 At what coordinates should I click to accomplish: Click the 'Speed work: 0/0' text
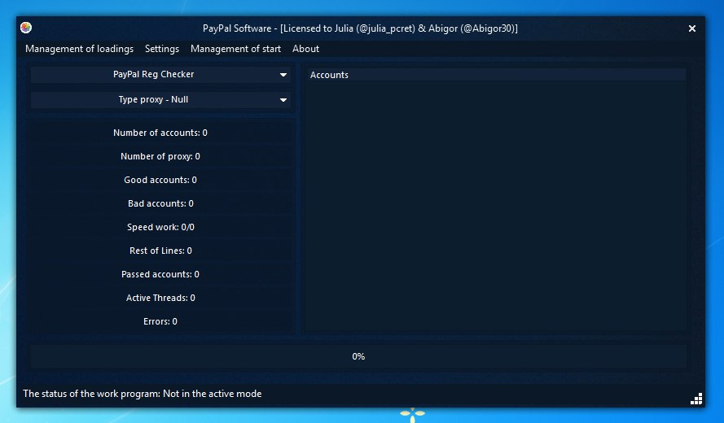pyautogui.click(x=160, y=228)
